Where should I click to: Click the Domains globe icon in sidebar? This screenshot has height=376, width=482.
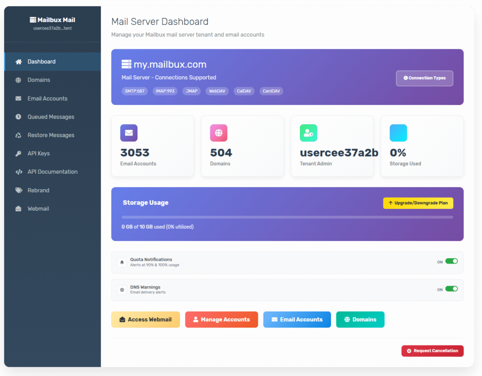[18, 80]
